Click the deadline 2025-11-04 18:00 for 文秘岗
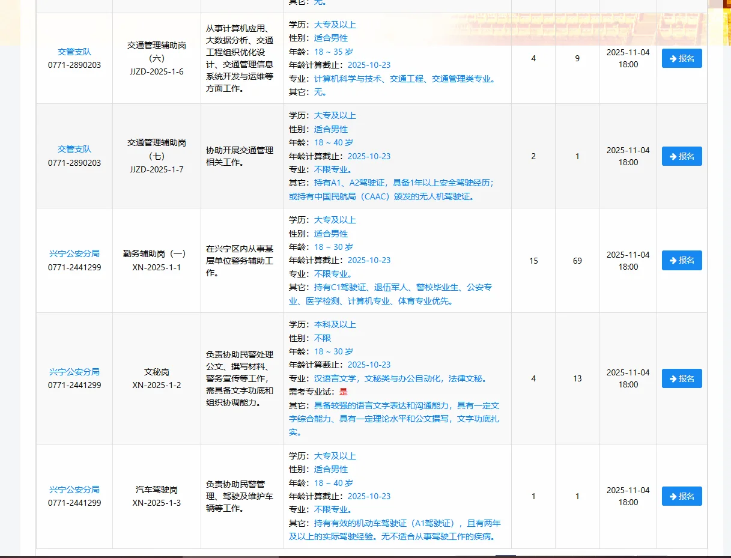 (627, 378)
